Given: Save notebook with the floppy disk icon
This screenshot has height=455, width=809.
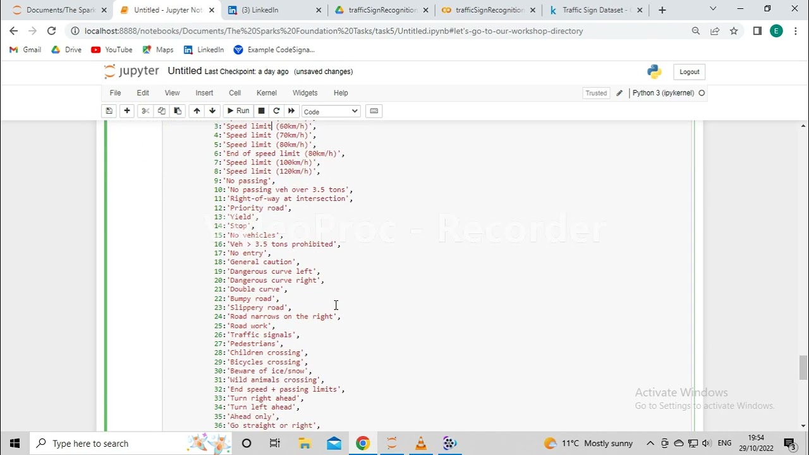Looking at the screenshot, I should click(109, 111).
